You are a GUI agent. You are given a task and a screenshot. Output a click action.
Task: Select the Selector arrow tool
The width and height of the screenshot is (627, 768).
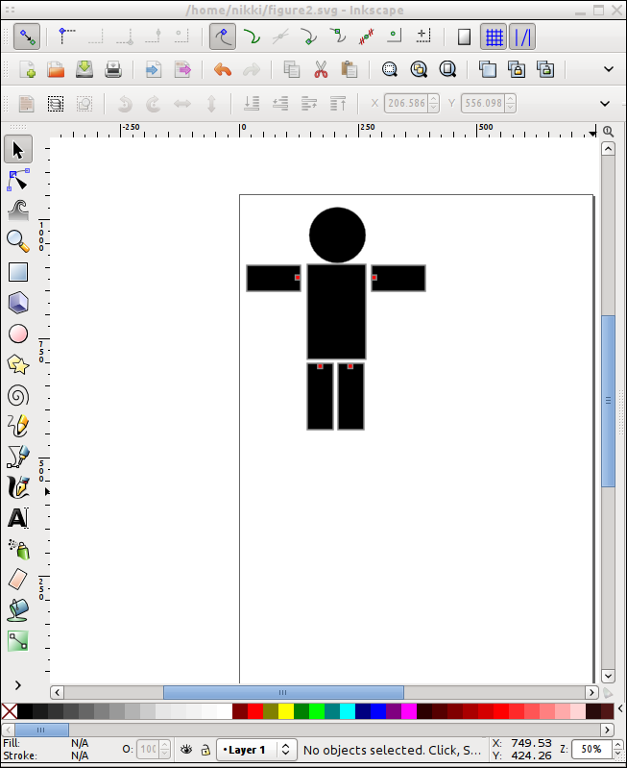18,149
